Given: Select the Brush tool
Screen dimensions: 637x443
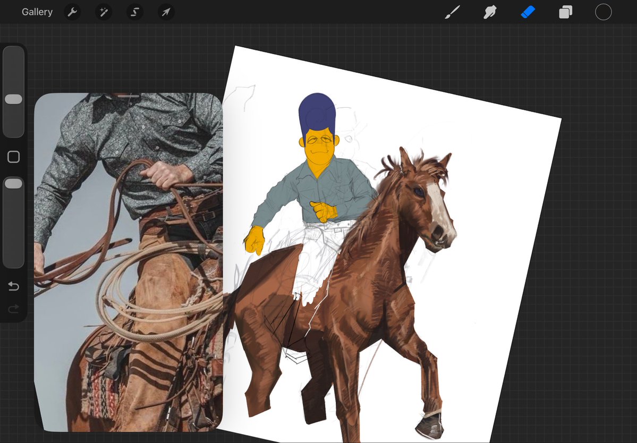Looking at the screenshot, I should 453,12.
